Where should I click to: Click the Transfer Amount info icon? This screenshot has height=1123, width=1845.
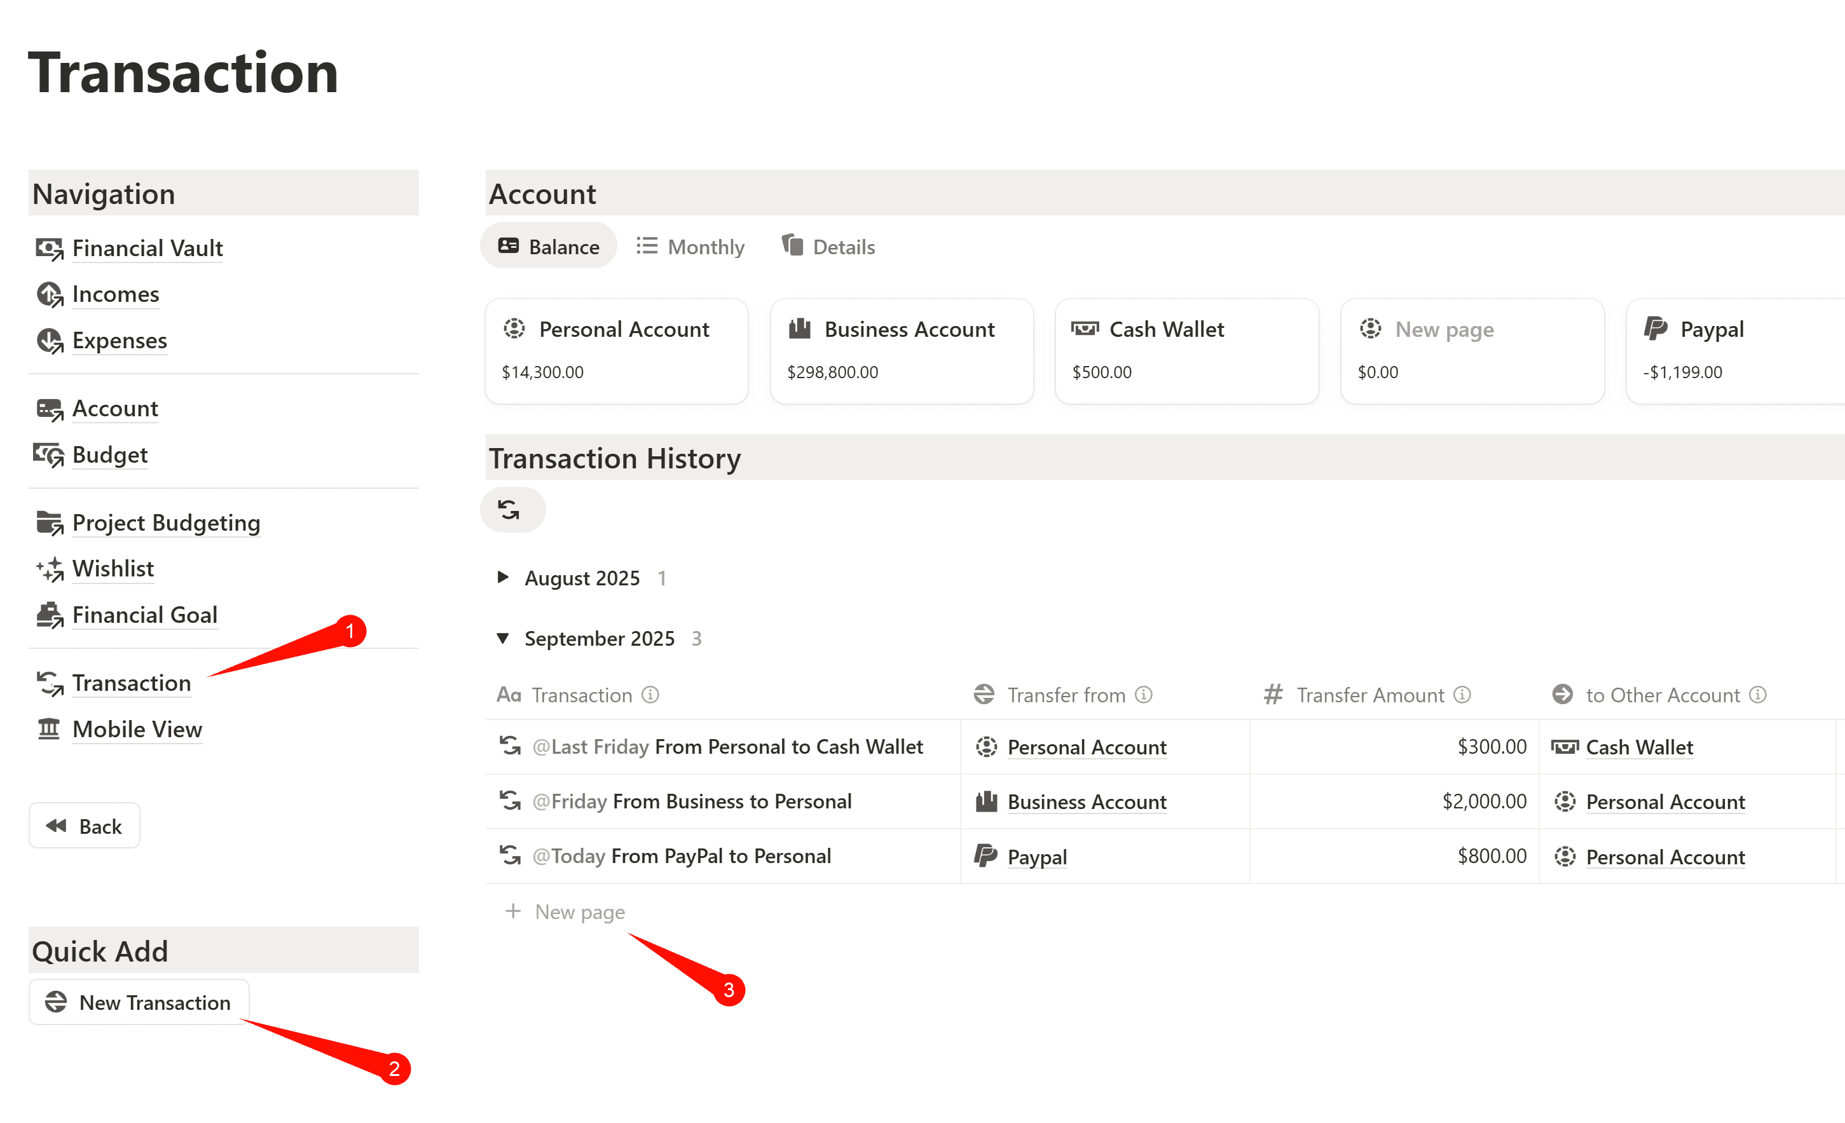point(1462,695)
